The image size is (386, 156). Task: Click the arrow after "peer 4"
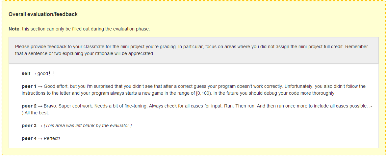(40, 138)
